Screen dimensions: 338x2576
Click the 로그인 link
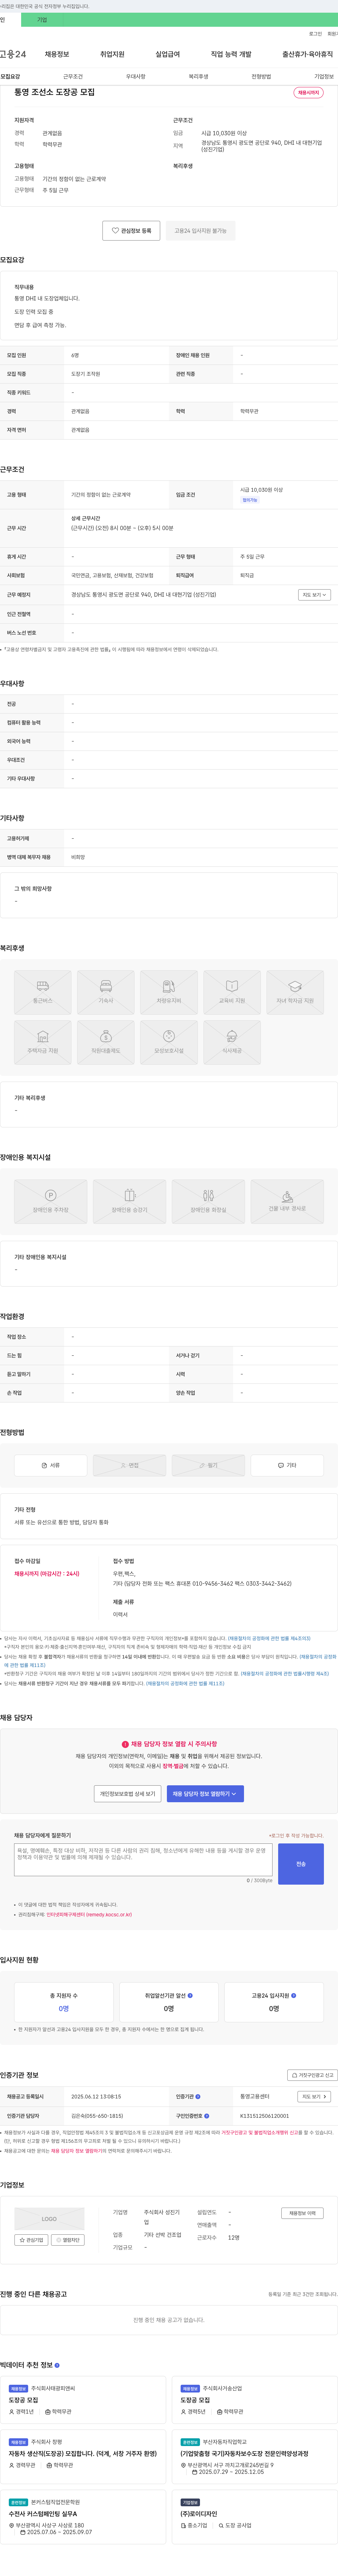point(315,34)
